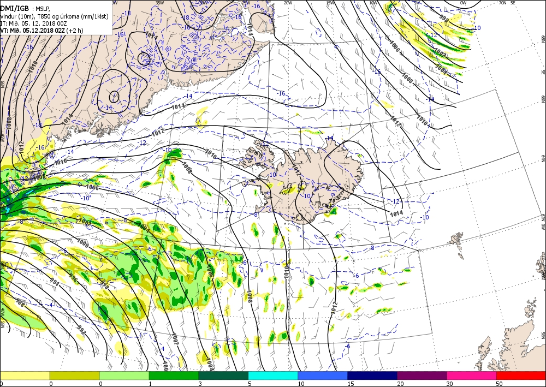This screenshot has height=387, width=546.
Task: Click the '996' isobar label
Action: (x=73, y=277)
